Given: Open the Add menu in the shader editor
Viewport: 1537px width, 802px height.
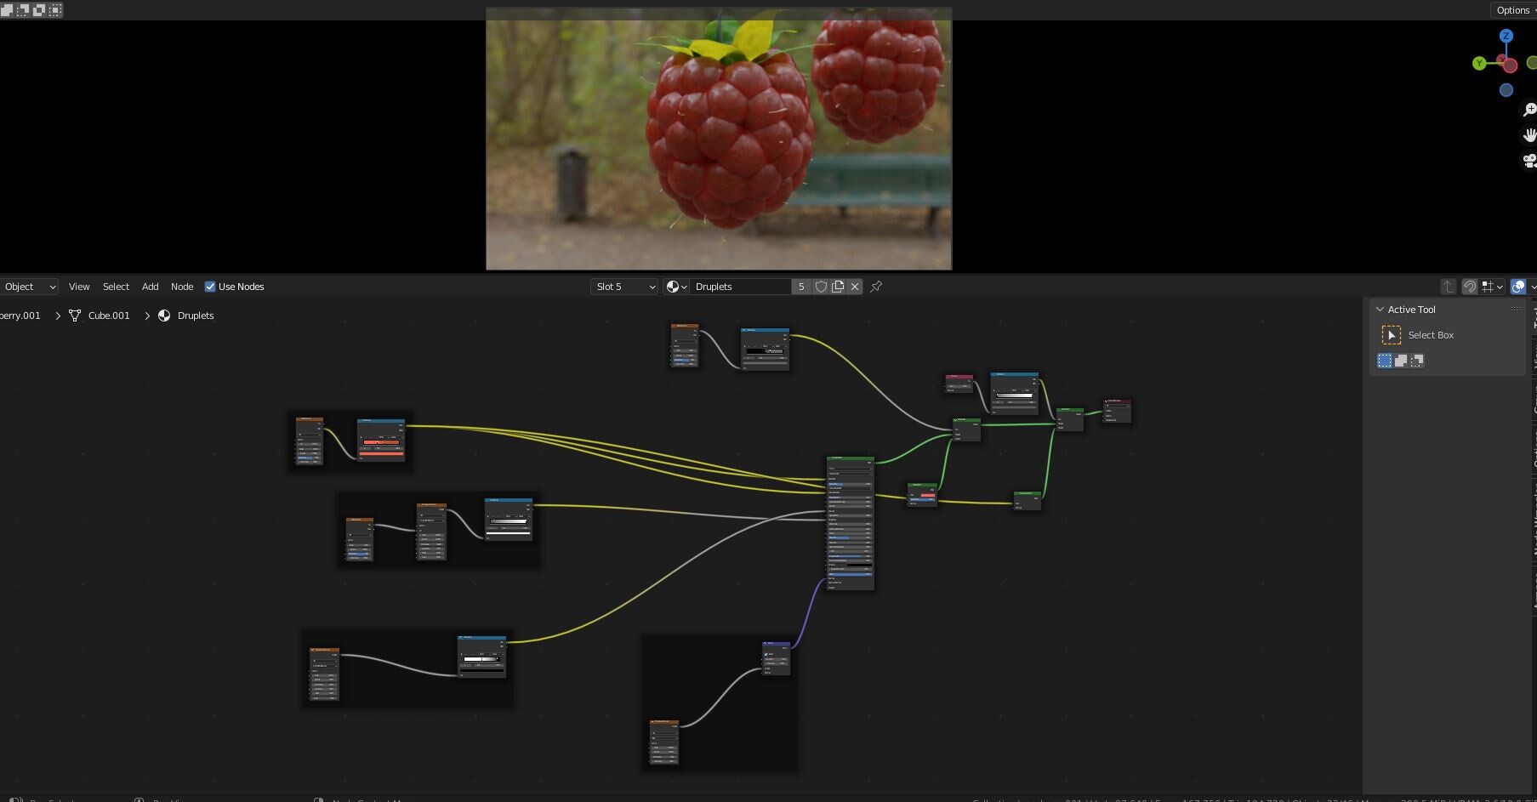Looking at the screenshot, I should pos(150,287).
